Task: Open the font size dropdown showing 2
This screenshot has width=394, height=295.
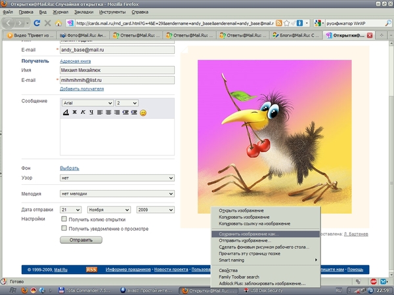Action: tap(127, 103)
